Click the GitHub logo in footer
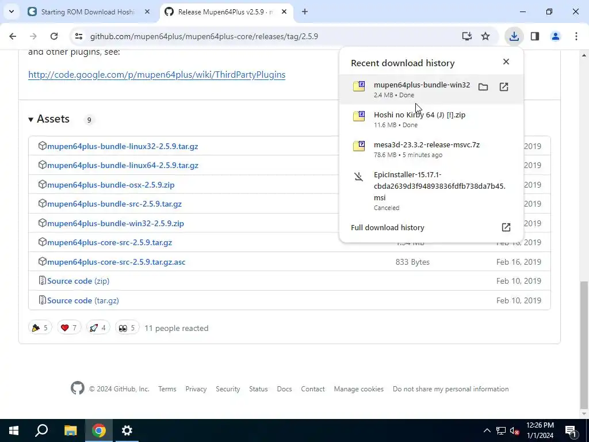589x442 pixels. click(x=78, y=388)
